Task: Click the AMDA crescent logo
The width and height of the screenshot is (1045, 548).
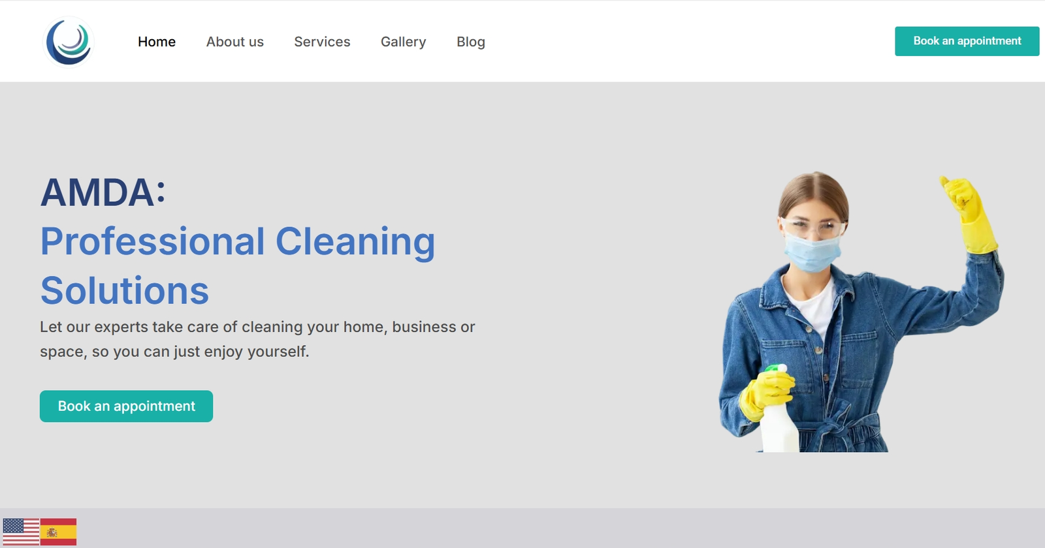Action: 69,42
